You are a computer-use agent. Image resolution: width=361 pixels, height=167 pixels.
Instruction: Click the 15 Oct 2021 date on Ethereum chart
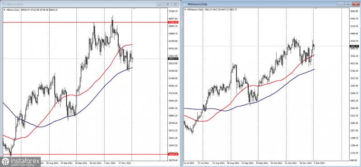277,163
